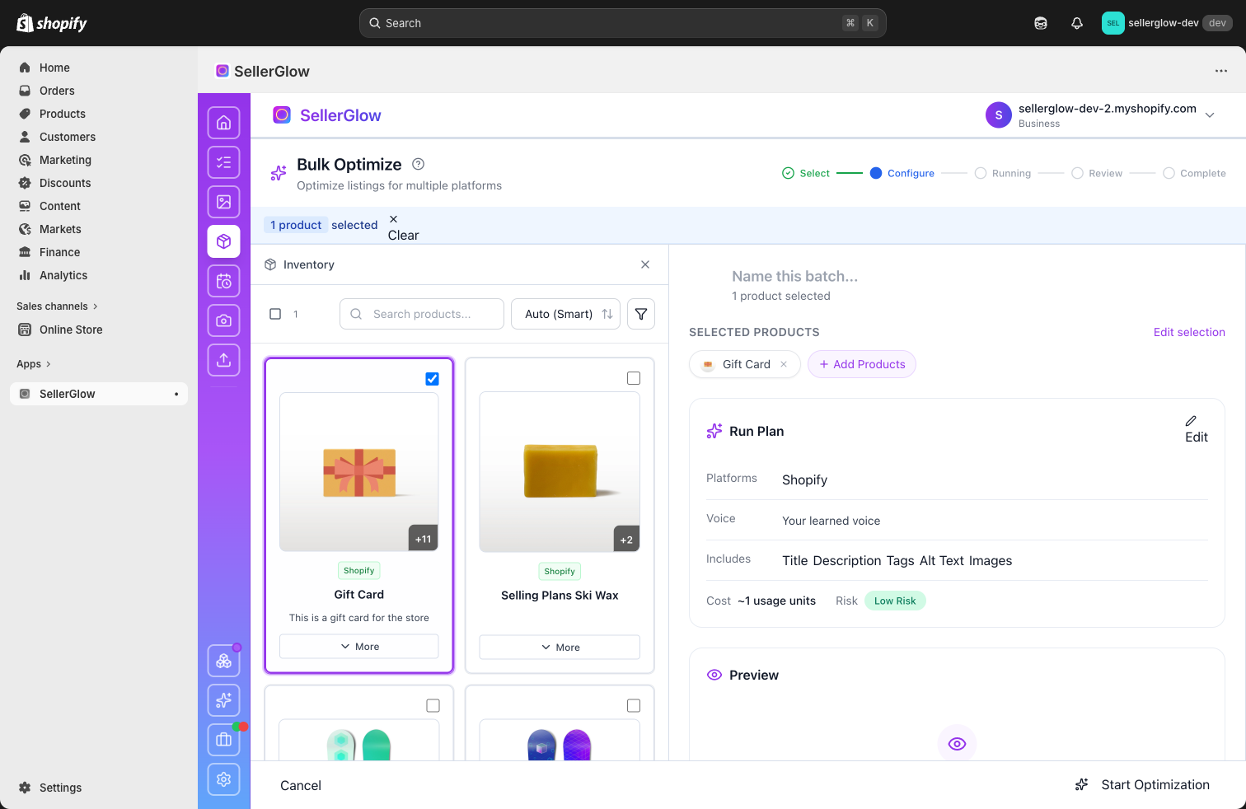Open the product filter funnel icon

(640, 314)
